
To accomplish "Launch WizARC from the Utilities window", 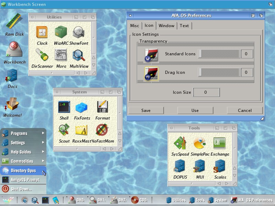I will pyautogui.click(x=61, y=33).
